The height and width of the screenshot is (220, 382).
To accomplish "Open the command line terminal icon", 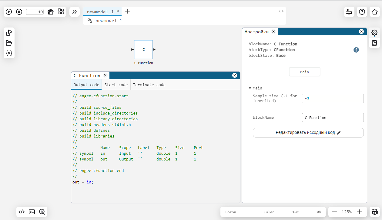I will [x=32, y=212].
